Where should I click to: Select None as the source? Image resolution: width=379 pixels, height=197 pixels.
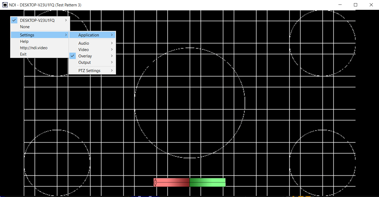point(25,27)
